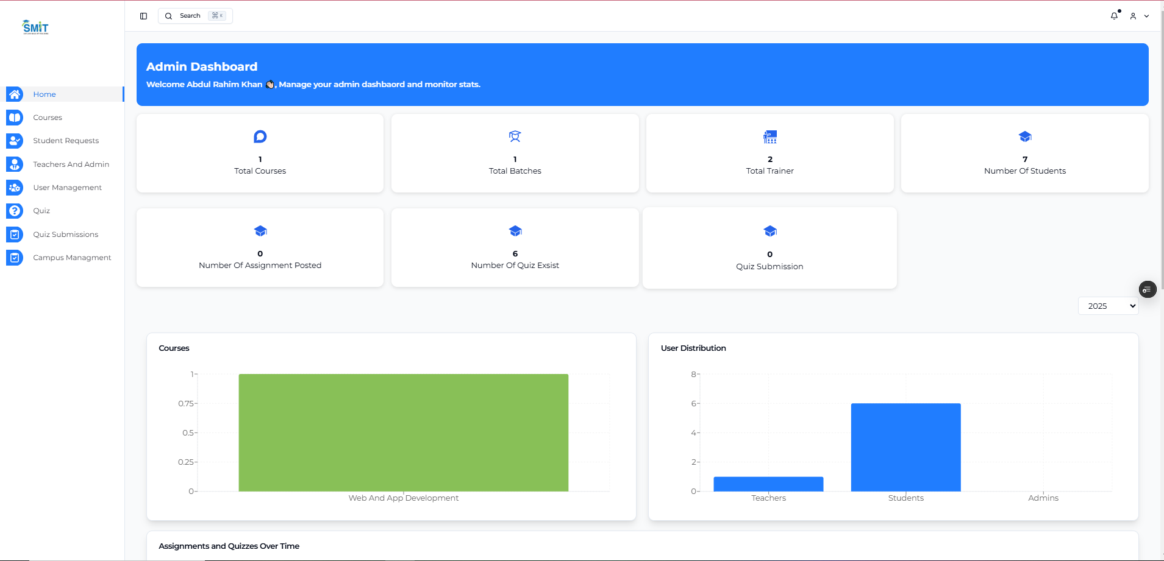Open User Management section

click(68, 188)
